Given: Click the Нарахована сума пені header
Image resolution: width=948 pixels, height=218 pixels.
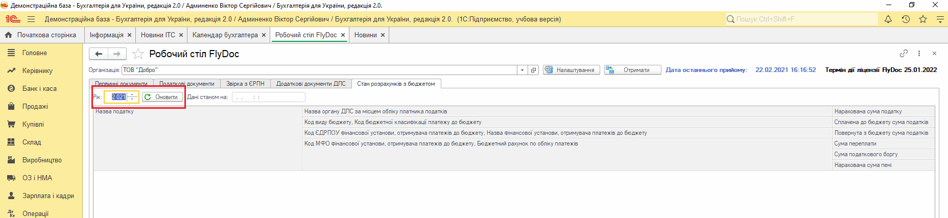Looking at the screenshot, I should pyautogui.click(x=884, y=165).
